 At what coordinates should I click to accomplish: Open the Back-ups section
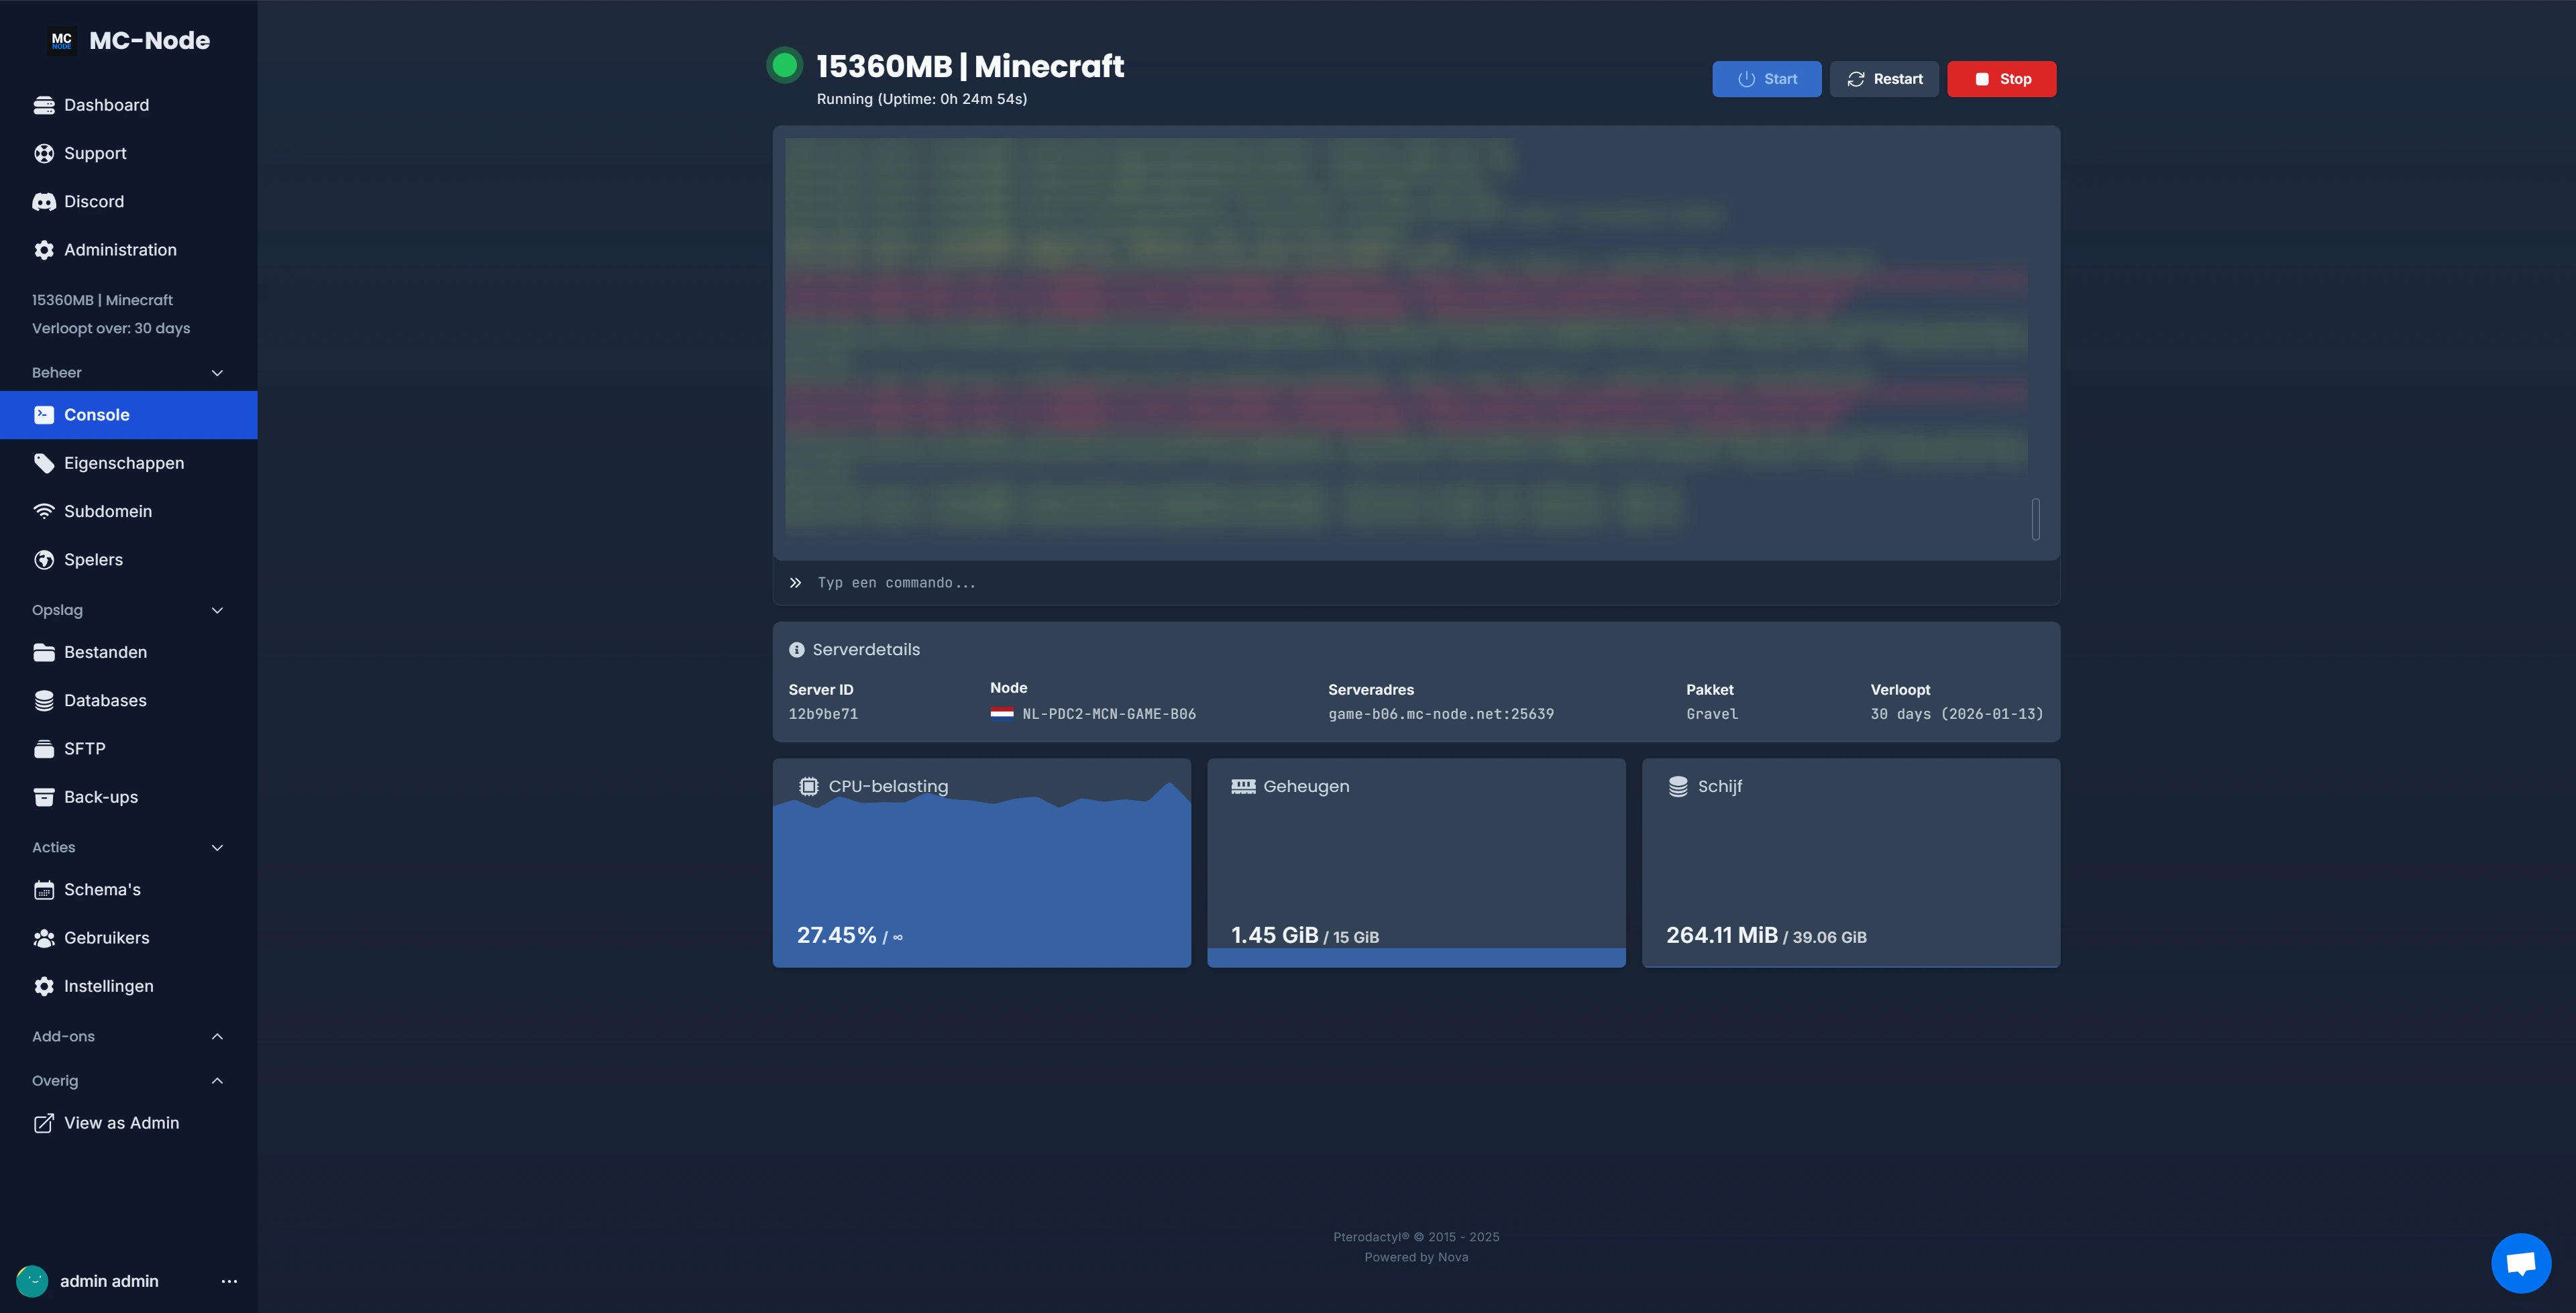(101, 796)
